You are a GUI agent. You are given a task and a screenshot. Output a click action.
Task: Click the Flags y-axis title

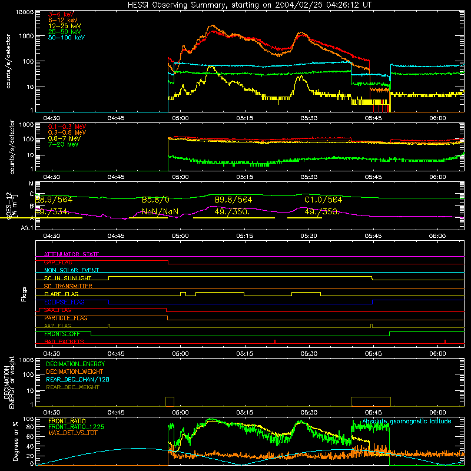pos(24,294)
